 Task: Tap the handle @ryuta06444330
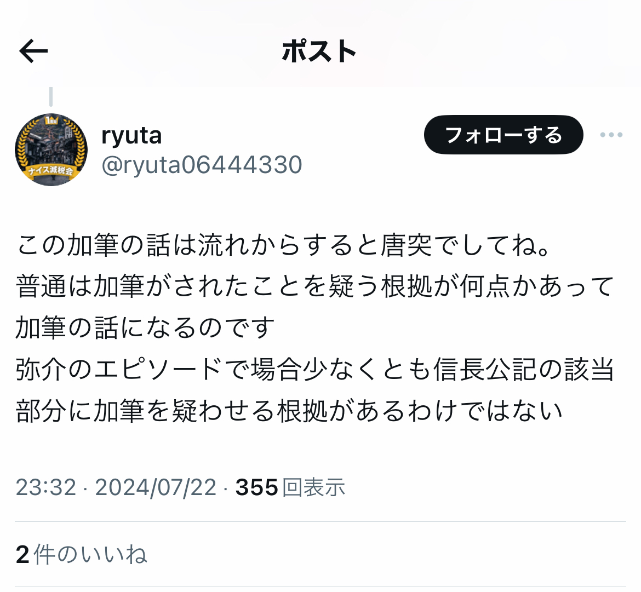pyautogui.click(x=202, y=165)
